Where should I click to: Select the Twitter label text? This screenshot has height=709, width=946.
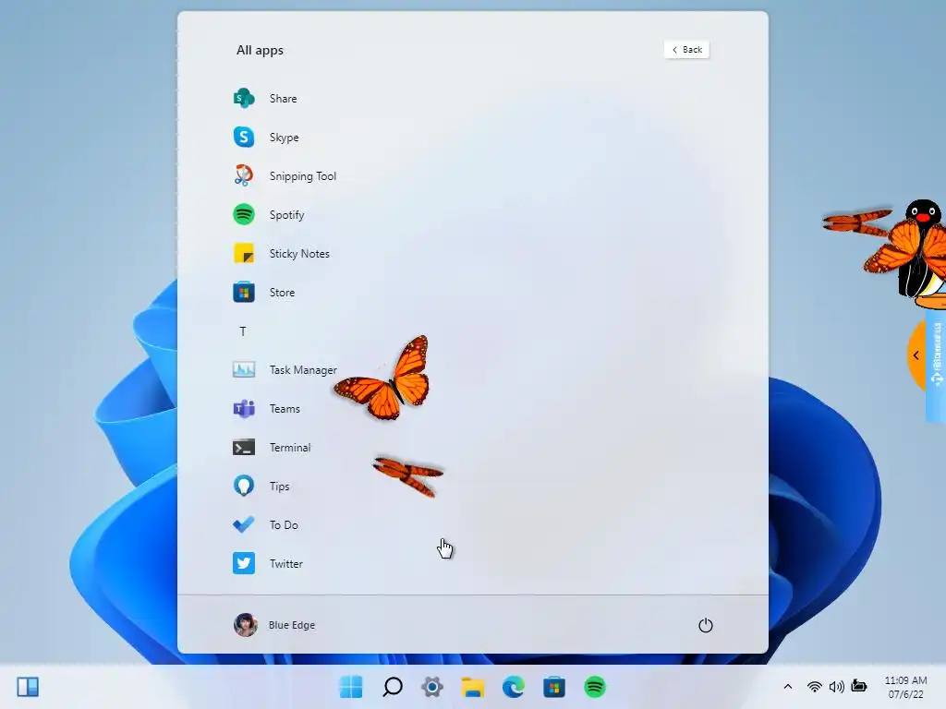(x=286, y=564)
